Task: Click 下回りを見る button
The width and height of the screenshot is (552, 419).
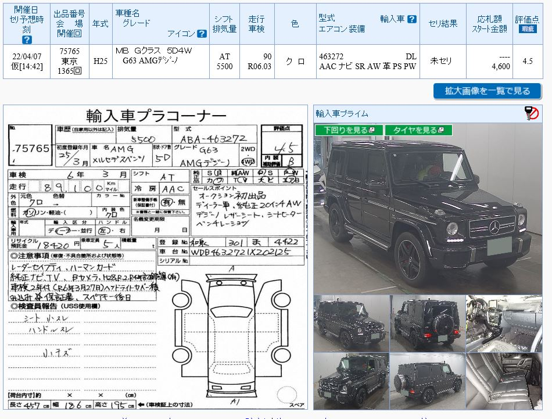Action: coord(349,130)
